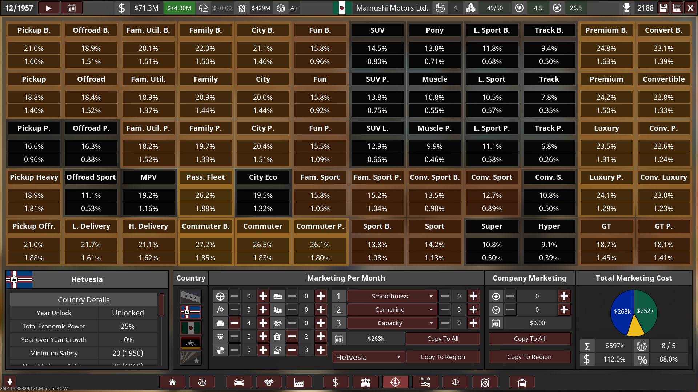Increase the comfort armchair marketing value
Viewport: 698px width, 392px height.
[x=263, y=323]
